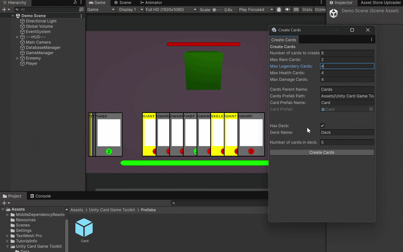
Task: Select the GameManager object
Action: click(40, 53)
